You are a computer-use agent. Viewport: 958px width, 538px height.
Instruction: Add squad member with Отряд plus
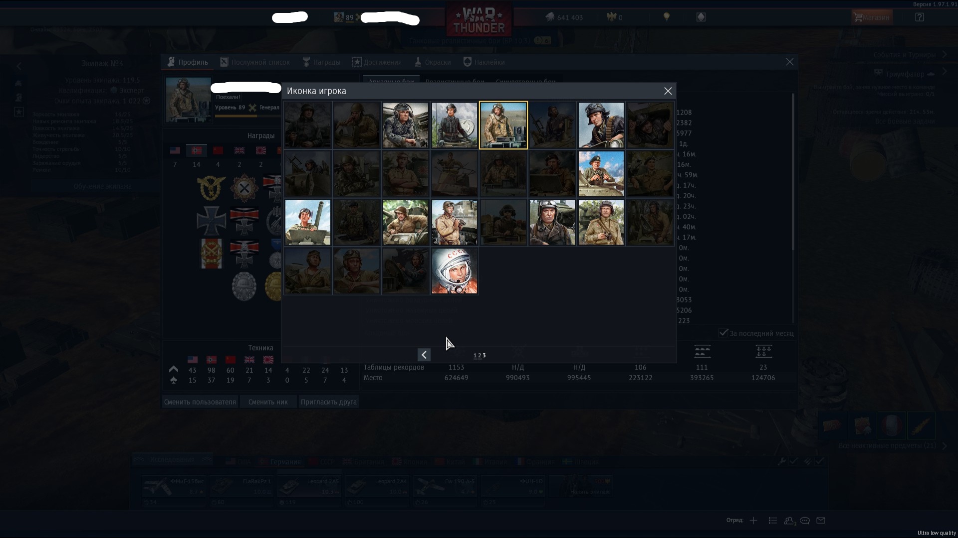point(753,521)
